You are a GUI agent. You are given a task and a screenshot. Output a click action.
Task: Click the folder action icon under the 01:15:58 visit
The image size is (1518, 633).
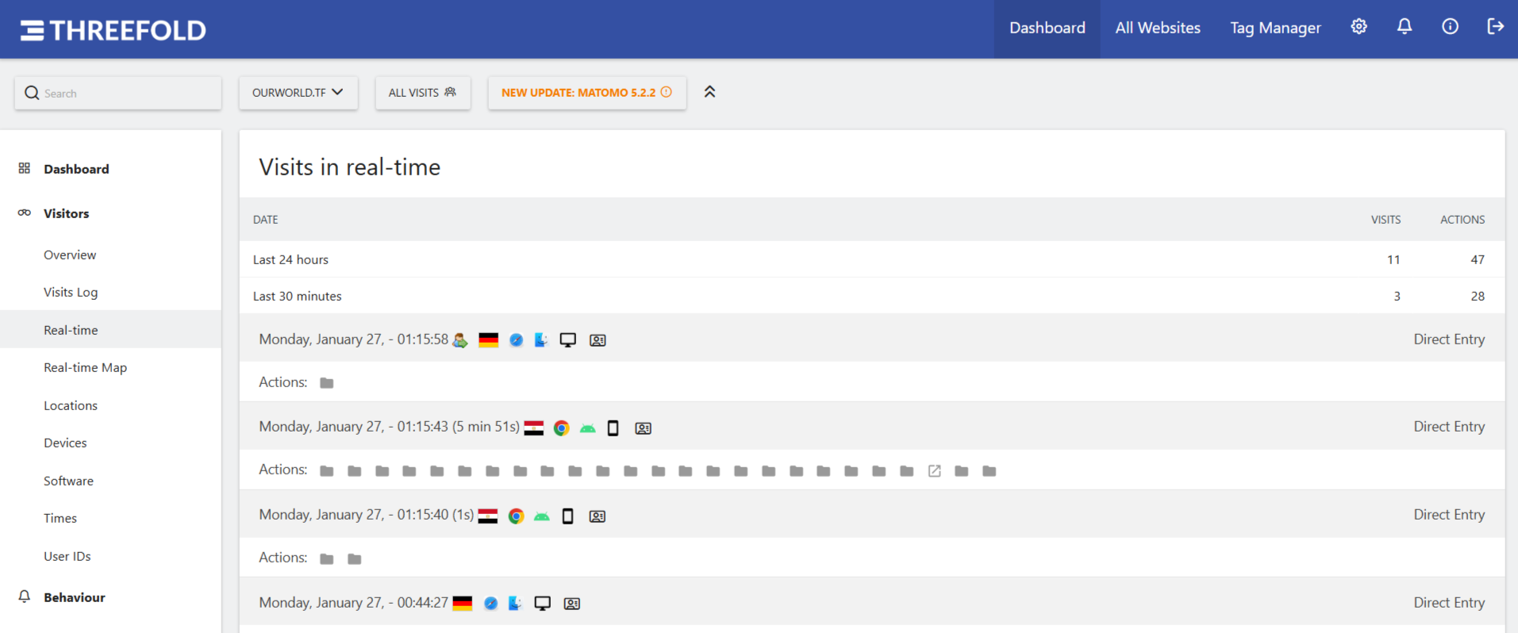click(326, 383)
